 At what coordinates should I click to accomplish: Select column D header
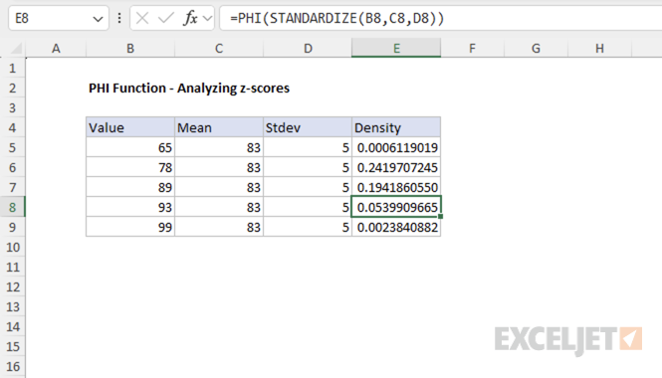tap(308, 49)
